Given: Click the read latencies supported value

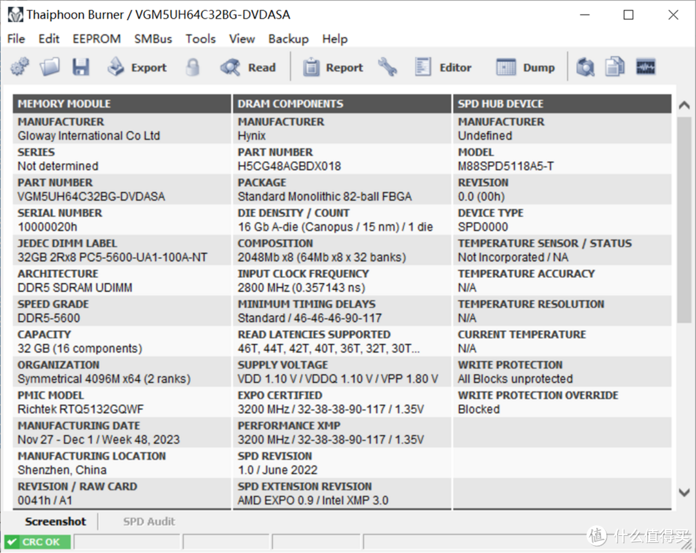Looking at the screenshot, I should click(x=329, y=348).
